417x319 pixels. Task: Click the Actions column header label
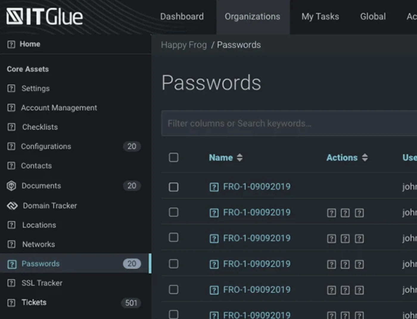tap(342, 157)
